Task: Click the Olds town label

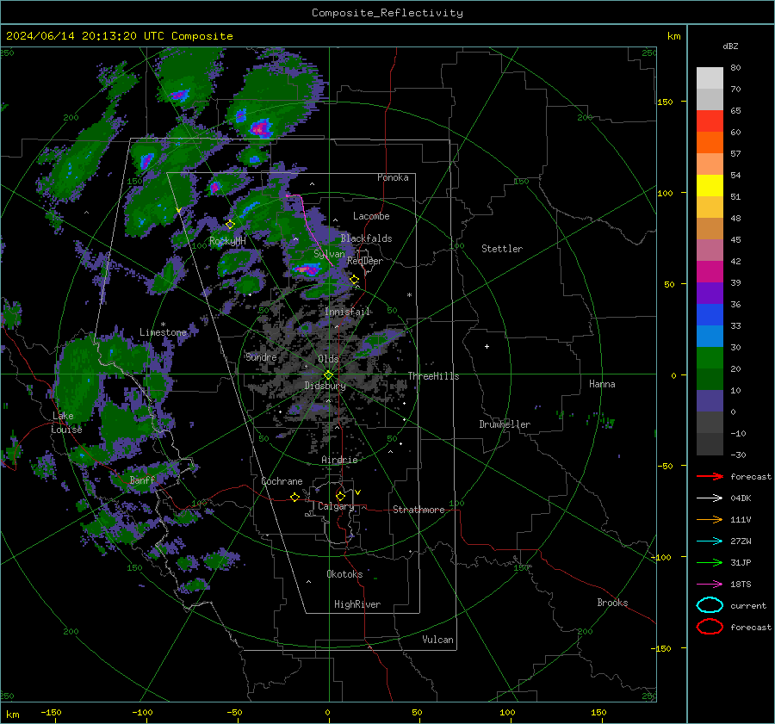Action: pos(328,359)
